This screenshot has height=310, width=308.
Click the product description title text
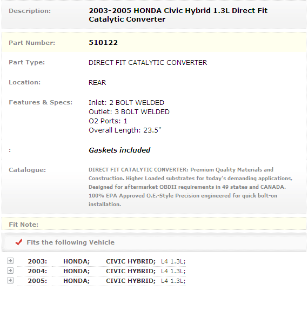tap(178, 15)
